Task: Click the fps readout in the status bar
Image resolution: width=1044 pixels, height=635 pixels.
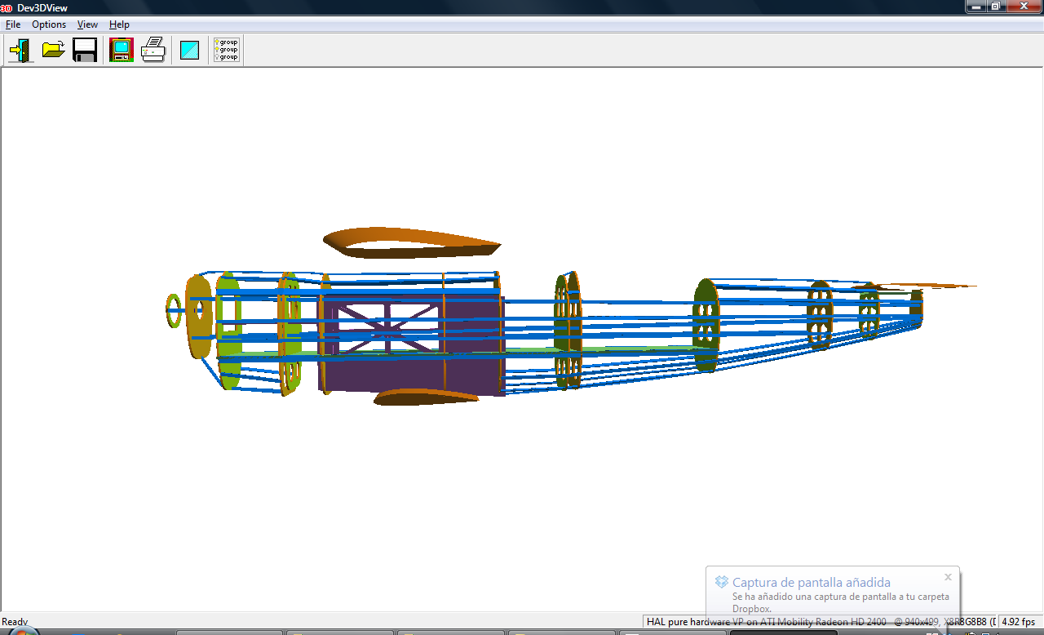Action: (x=1020, y=622)
